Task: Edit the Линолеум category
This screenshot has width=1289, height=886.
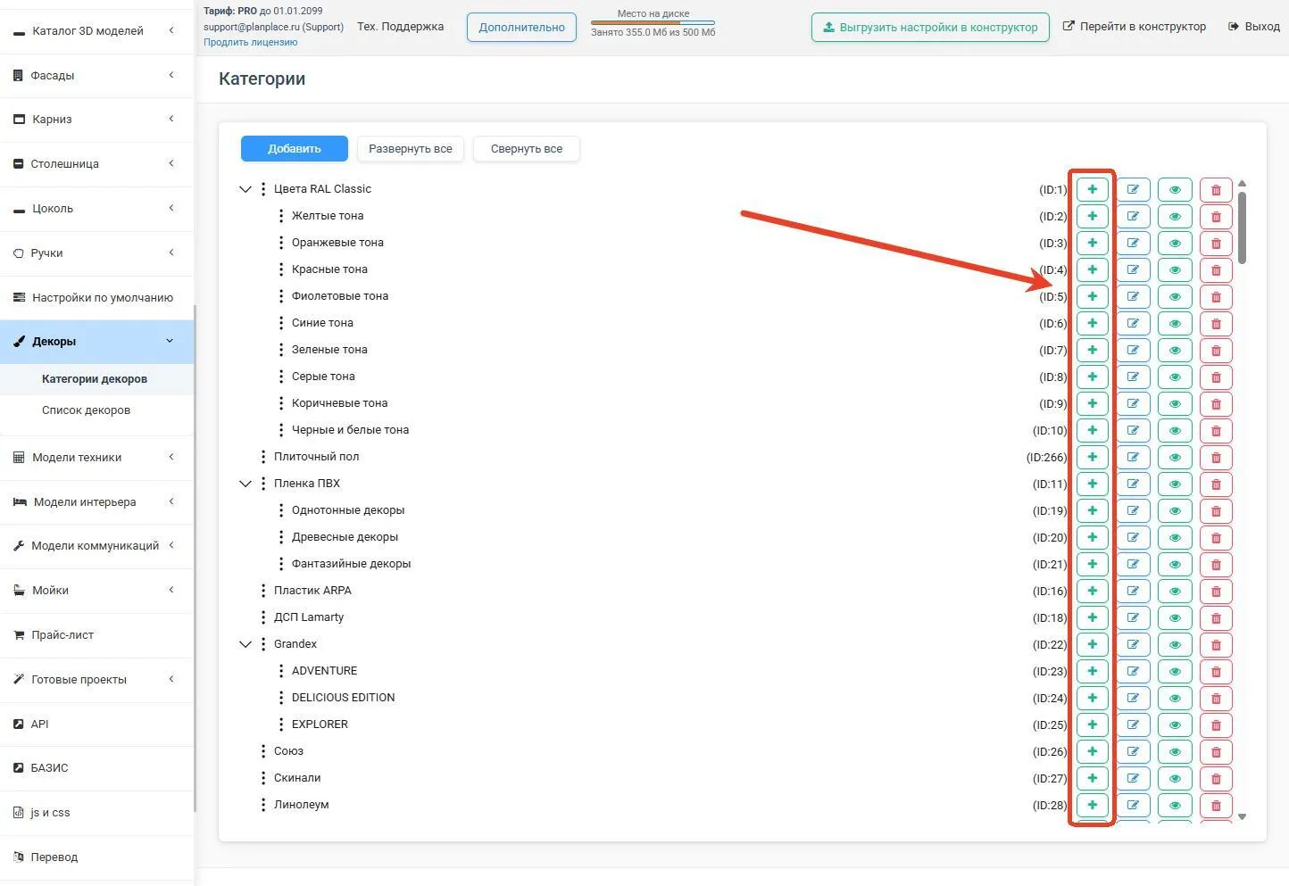Action: (x=1133, y=805)
